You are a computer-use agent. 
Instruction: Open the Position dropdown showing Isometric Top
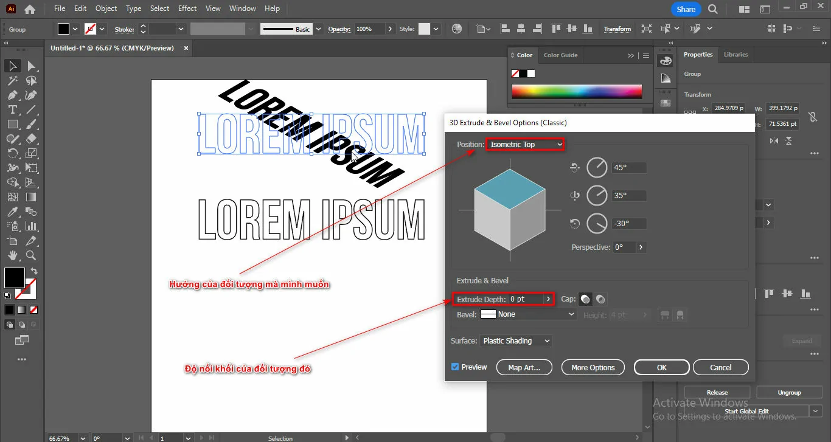526,144
